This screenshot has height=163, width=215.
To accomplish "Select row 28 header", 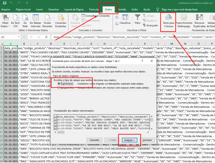I will coord(2,161).
